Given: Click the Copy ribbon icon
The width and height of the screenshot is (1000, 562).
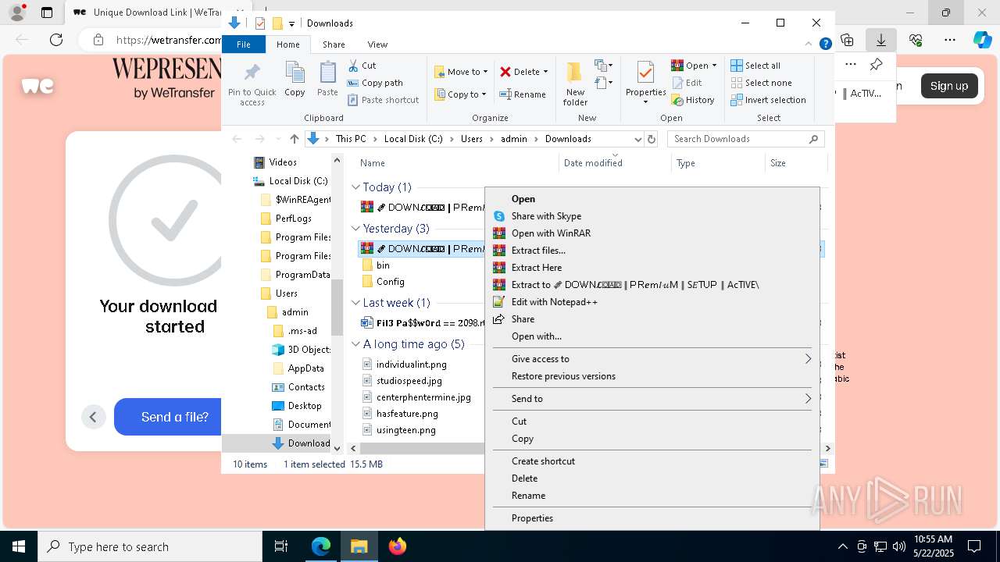Looking at the screenshot, I should click(295, 80).
